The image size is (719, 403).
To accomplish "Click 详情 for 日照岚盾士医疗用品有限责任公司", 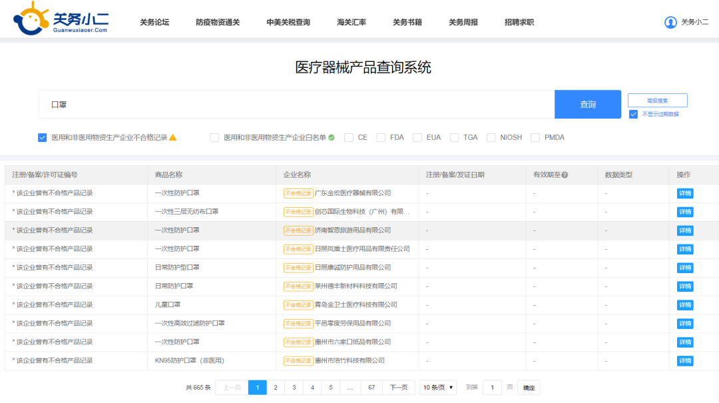I will 685,249.
